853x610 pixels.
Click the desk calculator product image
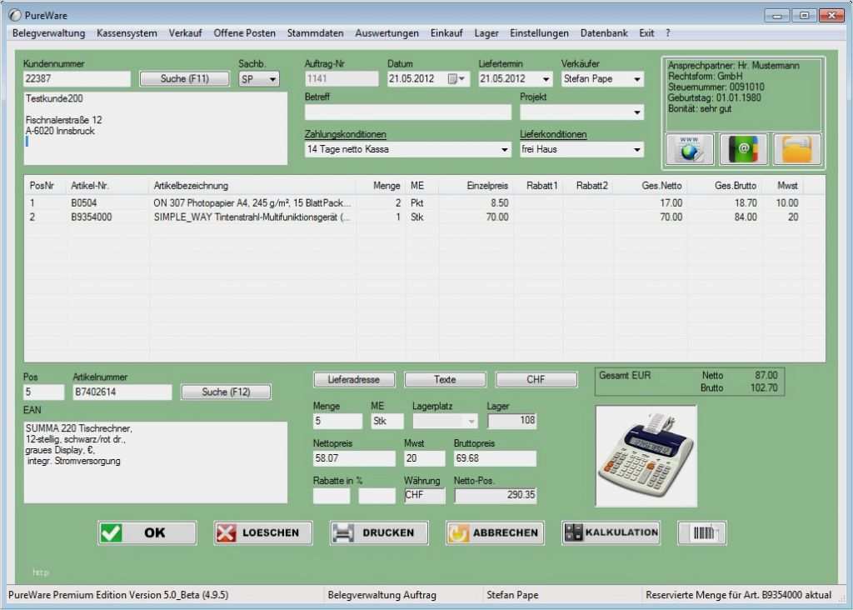(646, 454)
